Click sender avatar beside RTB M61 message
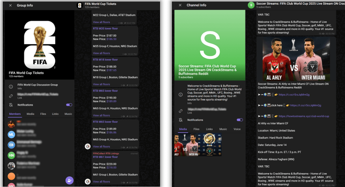The width and height of the screenshot is (345, 187). (88, 181)
